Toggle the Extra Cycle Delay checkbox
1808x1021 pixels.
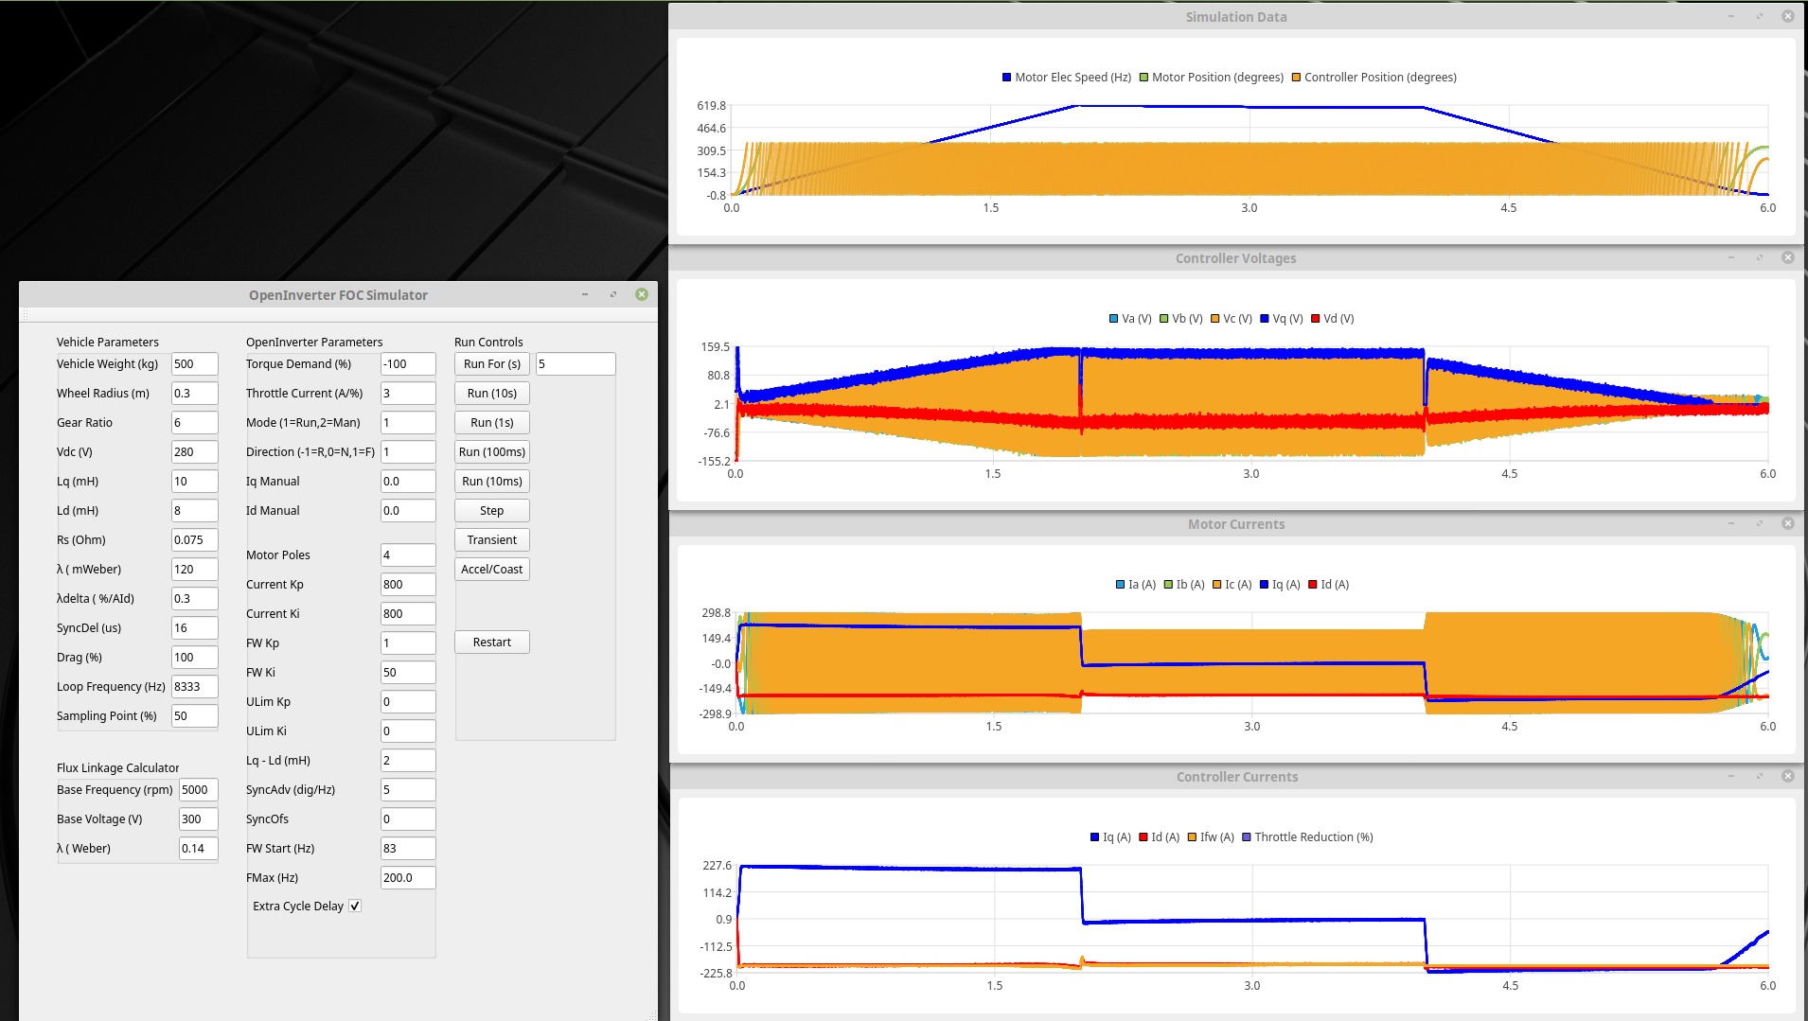click(x=355, y=907)
